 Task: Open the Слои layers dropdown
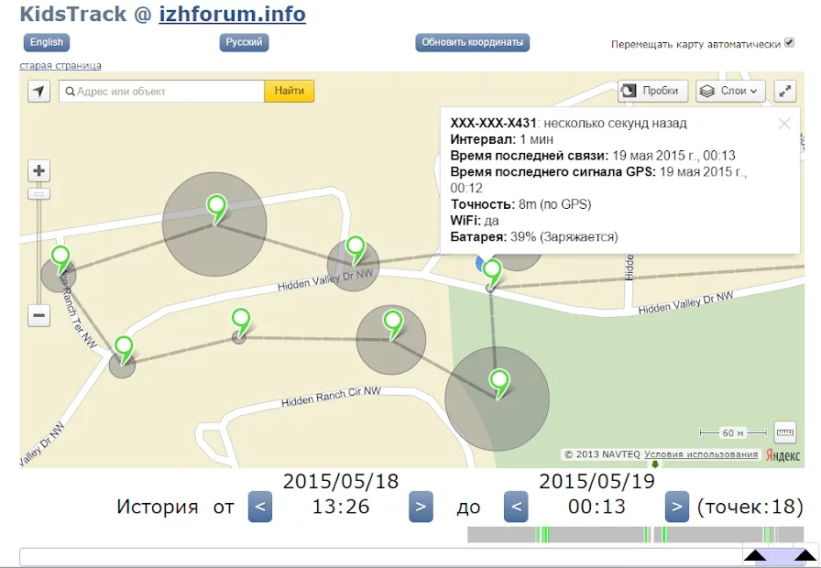pyautogui.click(x=730, y=91)
